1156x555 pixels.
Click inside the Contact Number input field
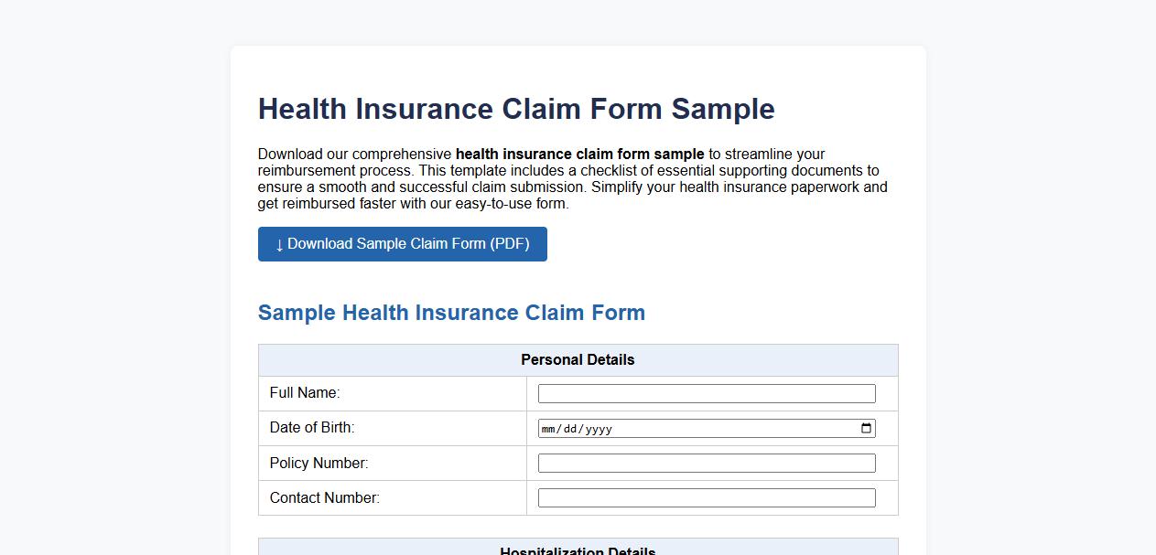click(706, 497)
